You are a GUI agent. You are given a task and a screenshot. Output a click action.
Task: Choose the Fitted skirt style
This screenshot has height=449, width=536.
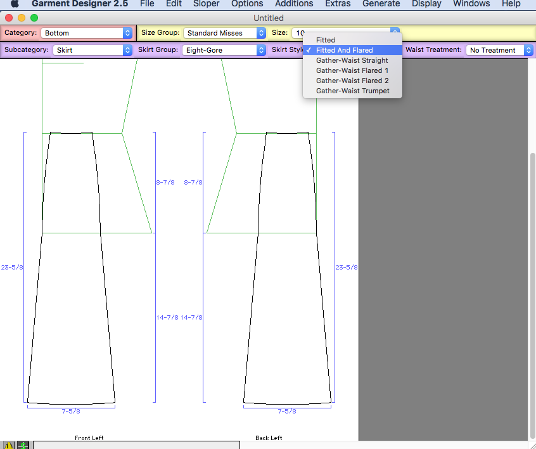[x=352, y=40]
